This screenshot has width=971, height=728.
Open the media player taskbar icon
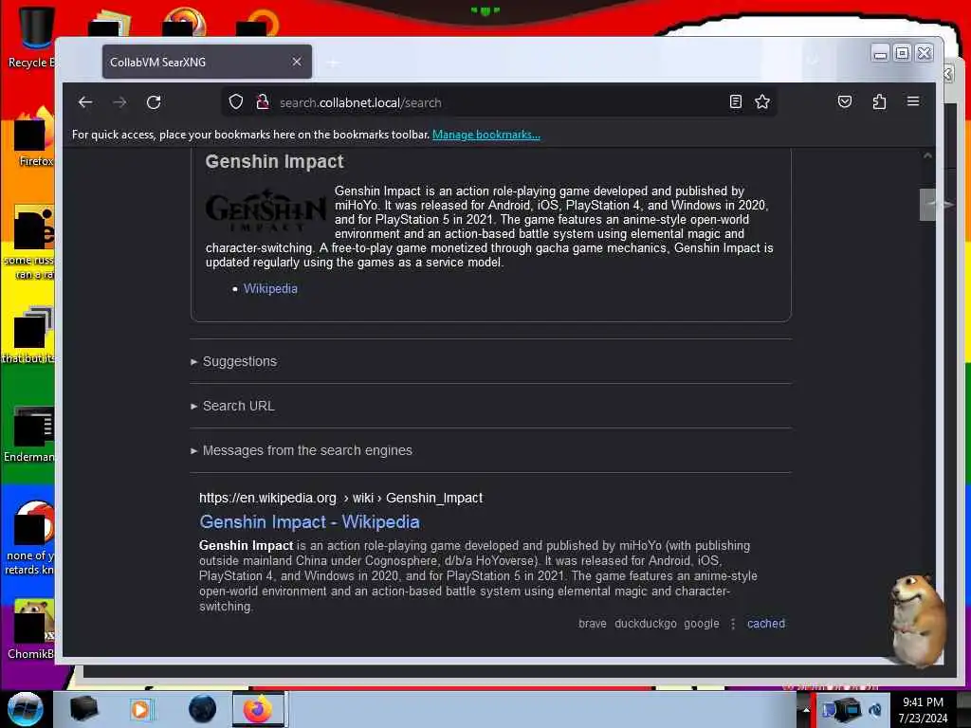(140, 709)
